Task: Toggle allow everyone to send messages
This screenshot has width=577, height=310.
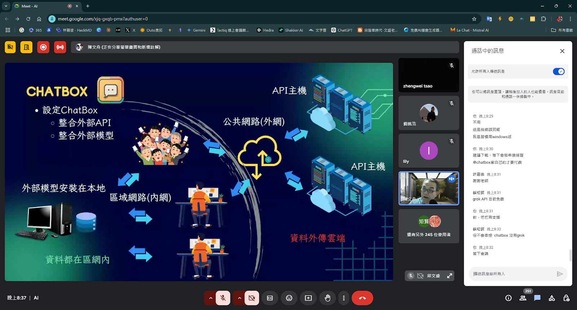Action: coord(559,71)
